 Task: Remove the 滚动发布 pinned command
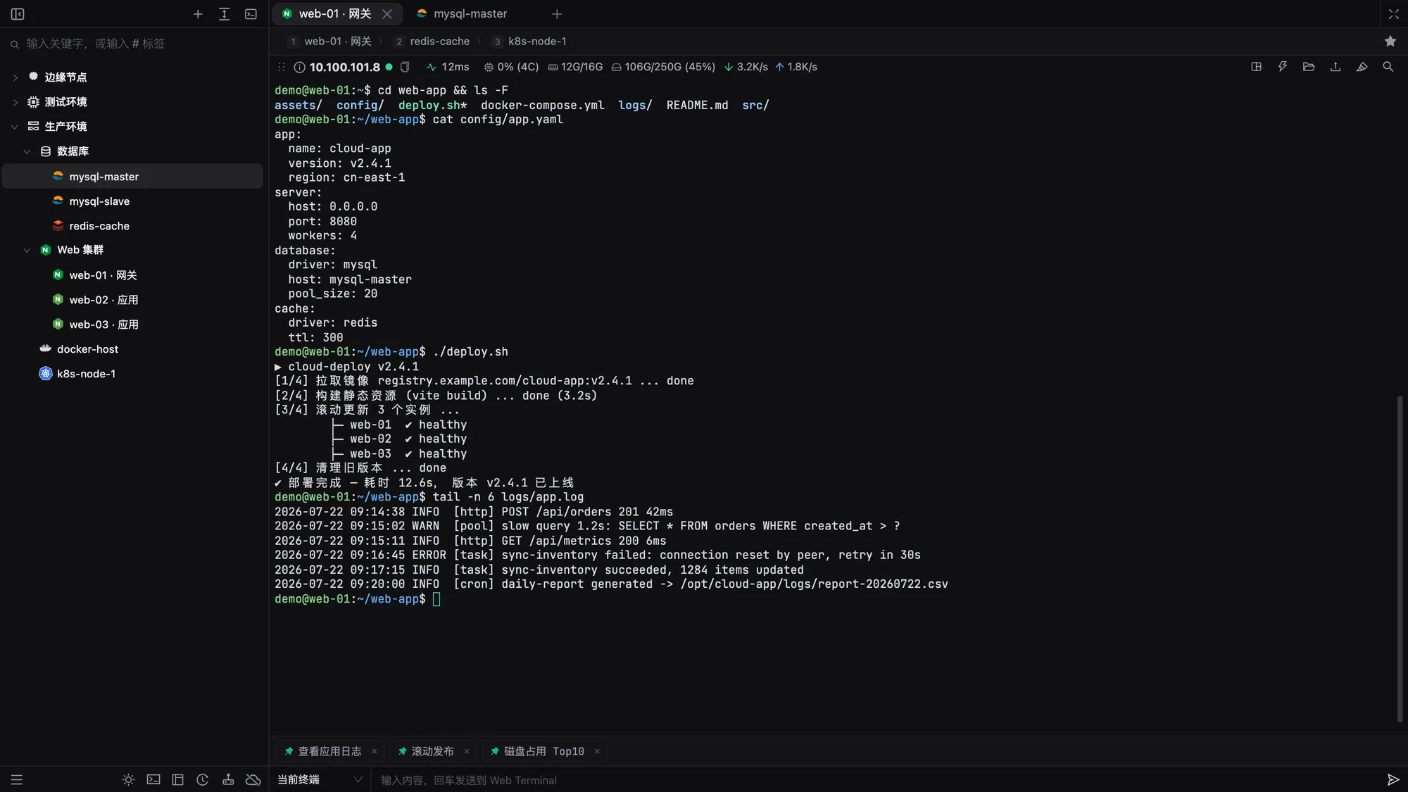[x=467, y=751]
